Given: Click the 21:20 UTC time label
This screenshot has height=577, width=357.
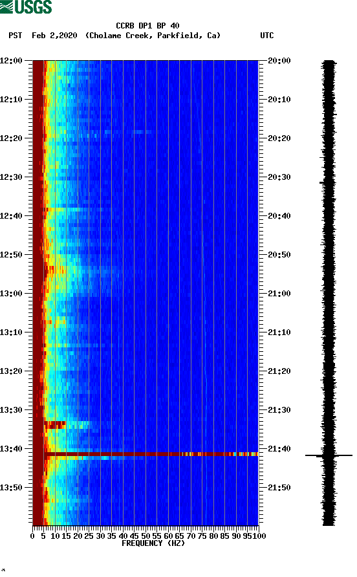Looking at the screenshot, I should click(x=279, y=371).
